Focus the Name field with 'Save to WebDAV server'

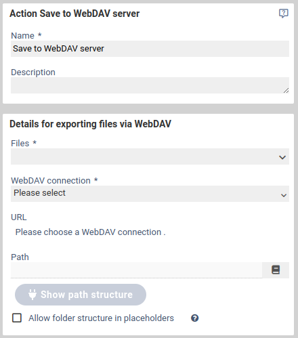tap(150, 49)
